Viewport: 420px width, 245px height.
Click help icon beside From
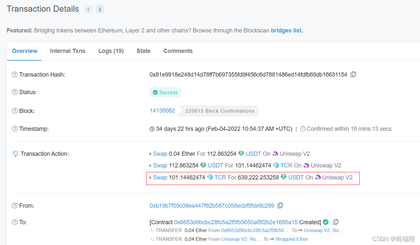(x=15, y=206)
